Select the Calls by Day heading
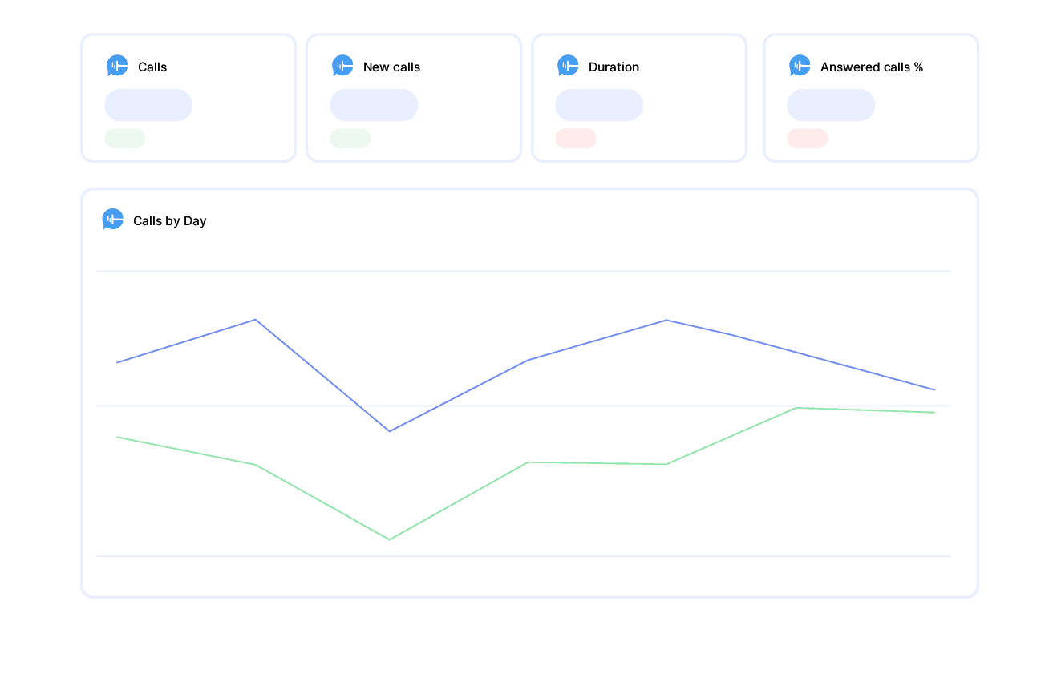1053x690 pixels. pyautogui.click(x=170, y=221)
